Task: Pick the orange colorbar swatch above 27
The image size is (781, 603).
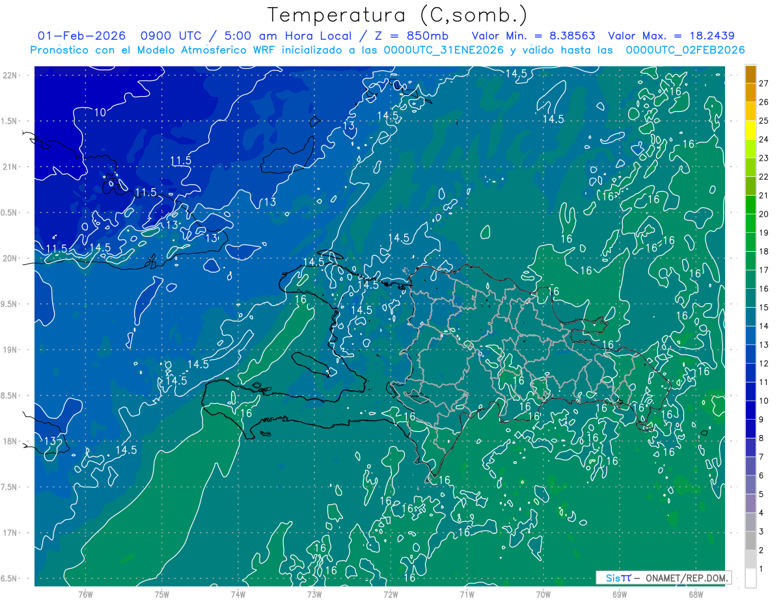Action: click(x=750, y=74)
